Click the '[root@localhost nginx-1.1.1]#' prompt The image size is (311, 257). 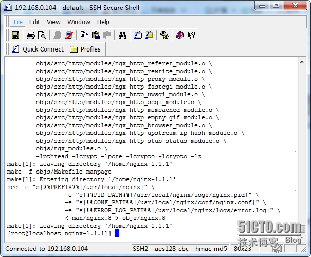pos(59,233)
